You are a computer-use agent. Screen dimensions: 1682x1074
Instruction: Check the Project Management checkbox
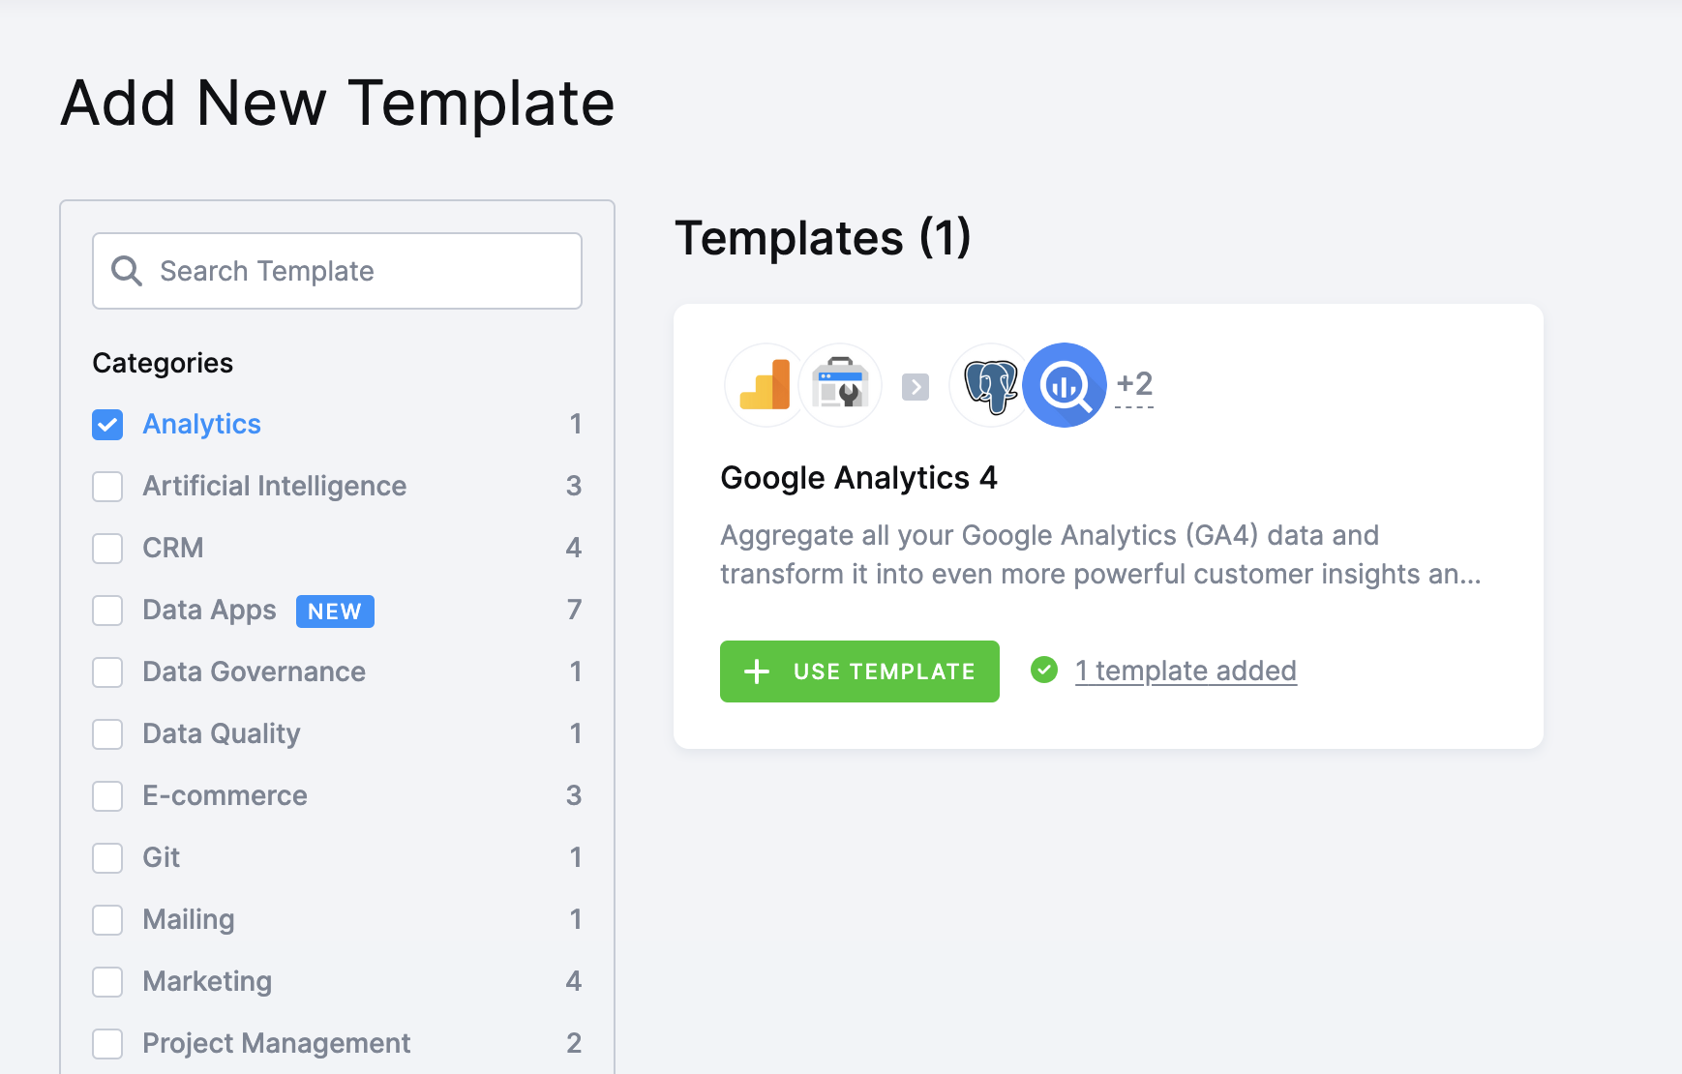coord(107,1044)
